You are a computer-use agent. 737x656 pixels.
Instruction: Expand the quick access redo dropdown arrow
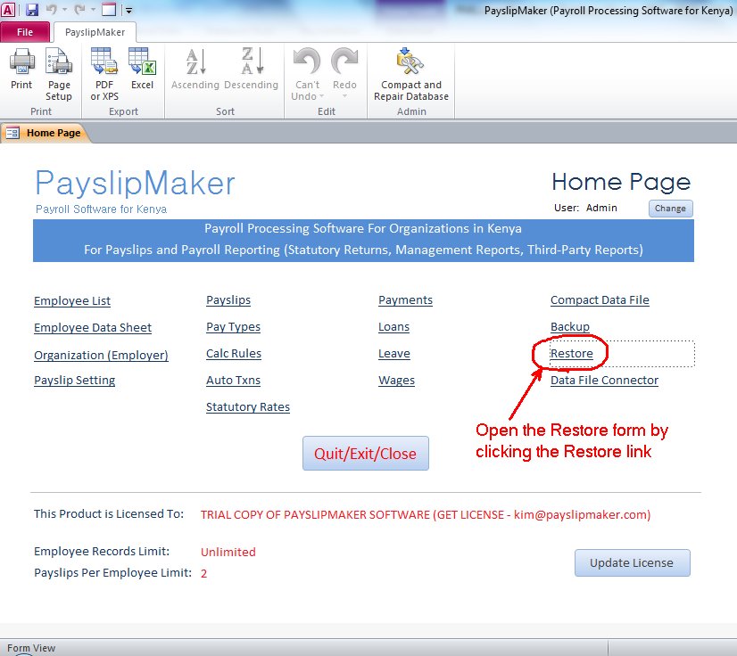(x=93, y=10)
